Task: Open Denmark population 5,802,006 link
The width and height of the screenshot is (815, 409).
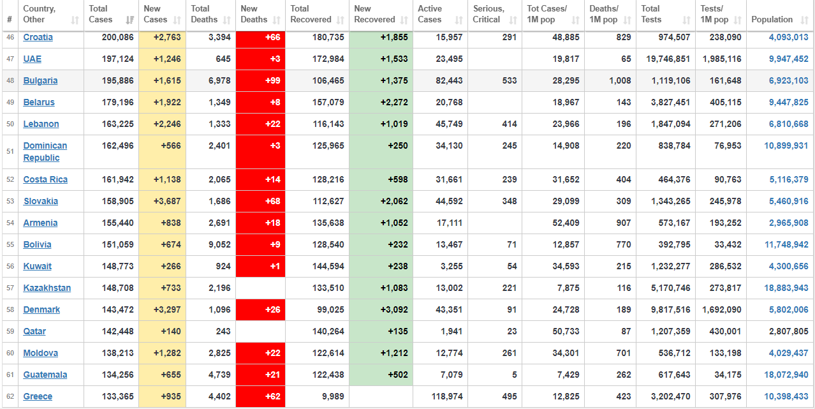Action: (x=788, y=309)
